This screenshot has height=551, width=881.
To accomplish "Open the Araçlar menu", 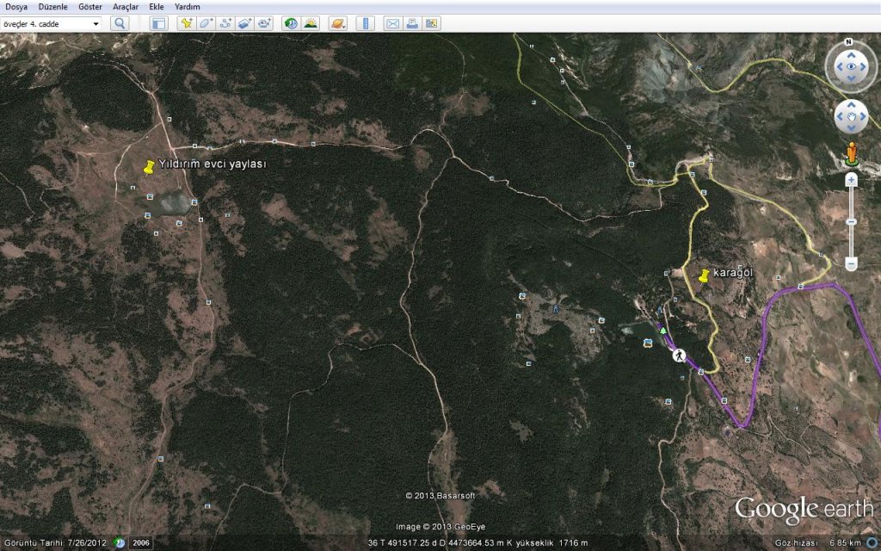I will (126, 6).
